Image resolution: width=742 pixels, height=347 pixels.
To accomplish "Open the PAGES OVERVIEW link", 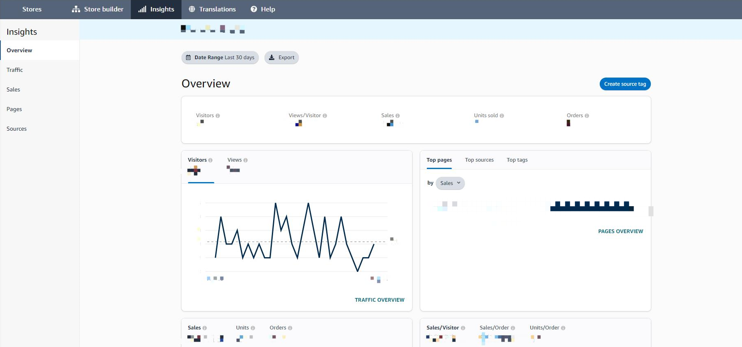I will coord(621,231).
